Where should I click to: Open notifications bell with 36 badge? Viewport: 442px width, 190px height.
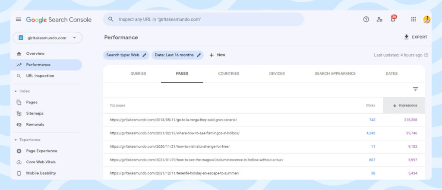point(393,19)
